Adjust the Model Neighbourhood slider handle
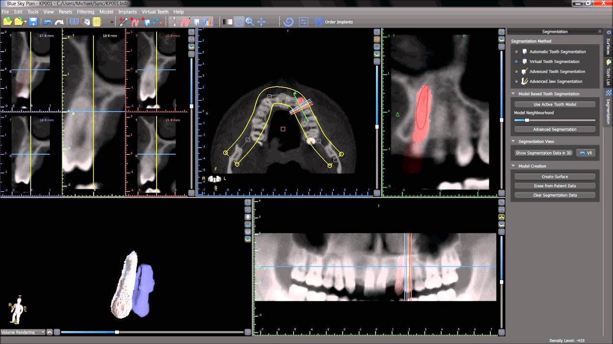Image resolution: width=613 pixels, height=344 pixels. tap(527, 120)
